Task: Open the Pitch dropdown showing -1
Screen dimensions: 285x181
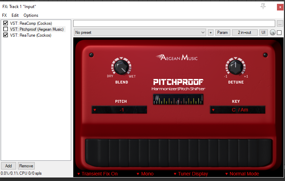Action: click(x=119, y=110)
